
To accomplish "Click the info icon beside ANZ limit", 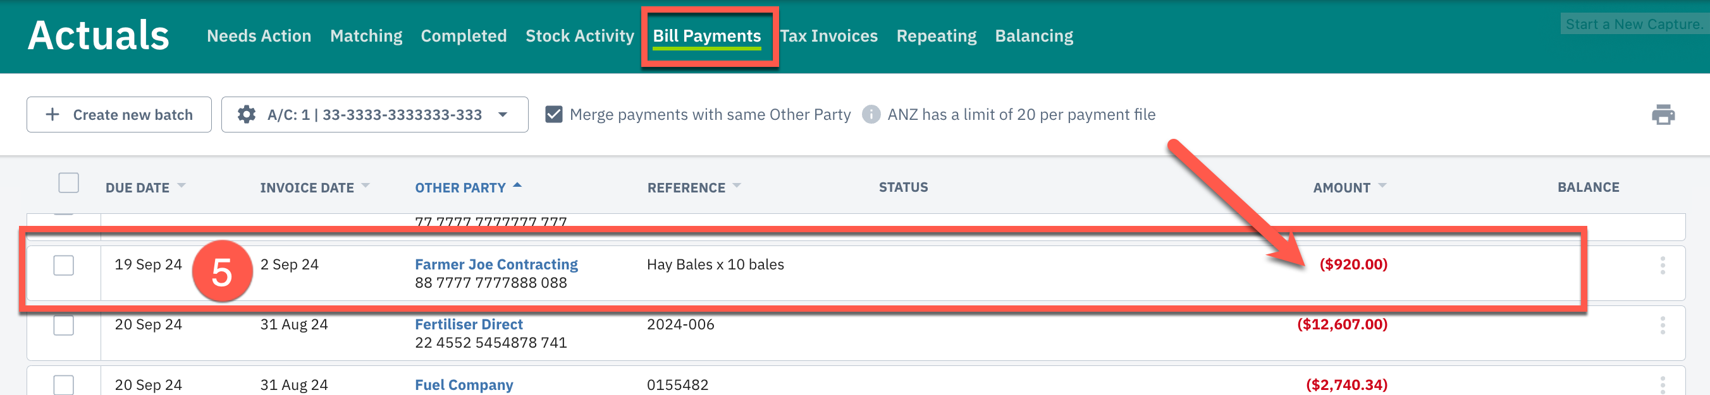I will click(x=870, y=115).
